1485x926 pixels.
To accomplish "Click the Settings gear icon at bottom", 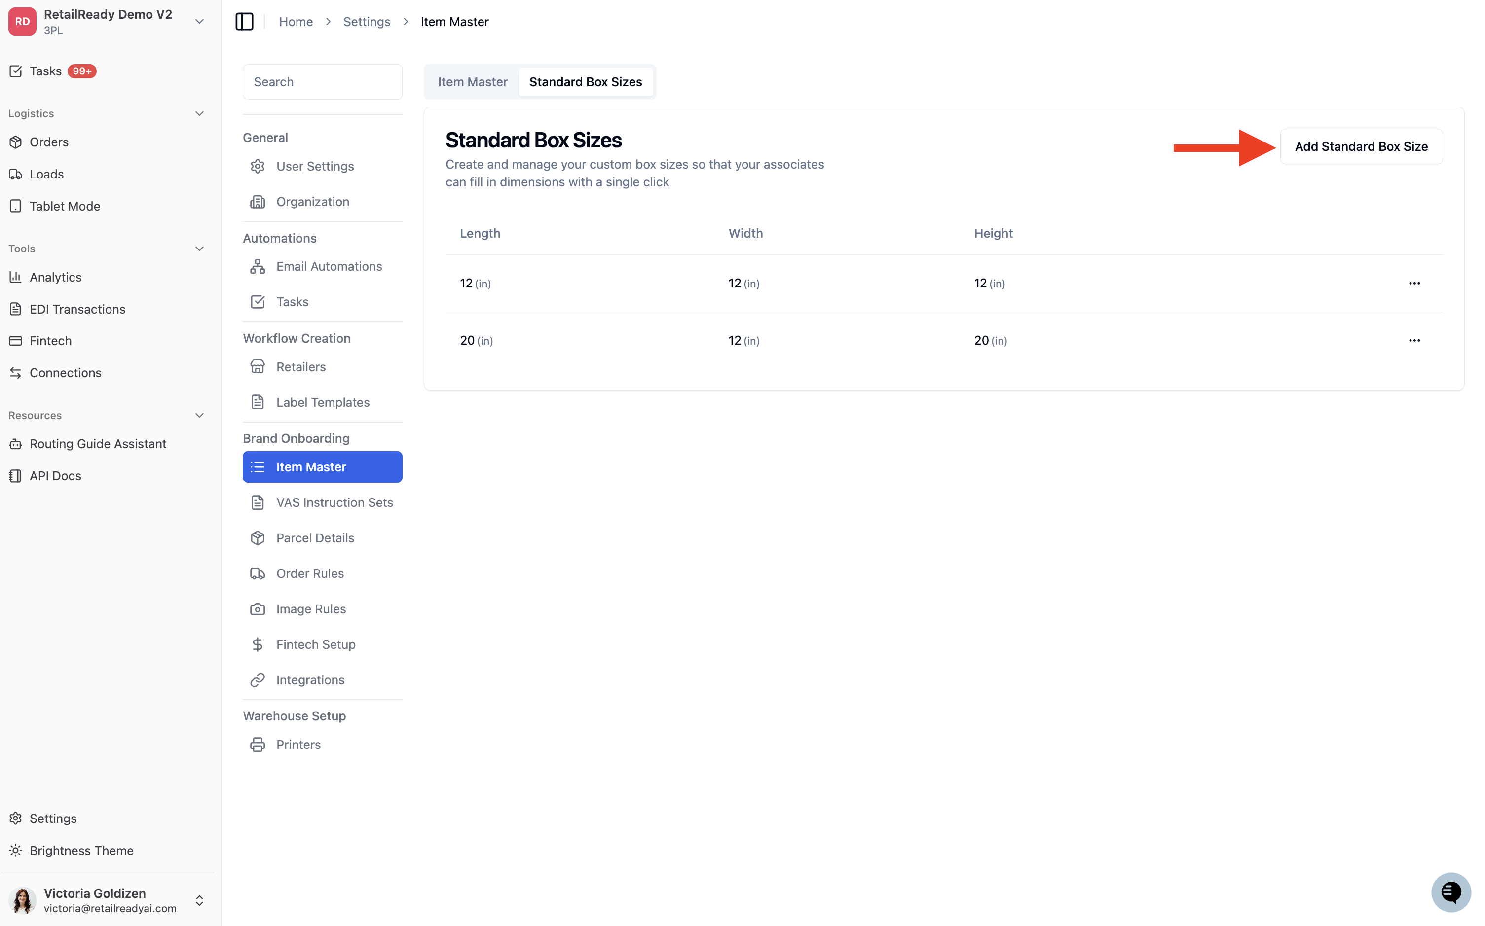I will click(x=16, y=818).
